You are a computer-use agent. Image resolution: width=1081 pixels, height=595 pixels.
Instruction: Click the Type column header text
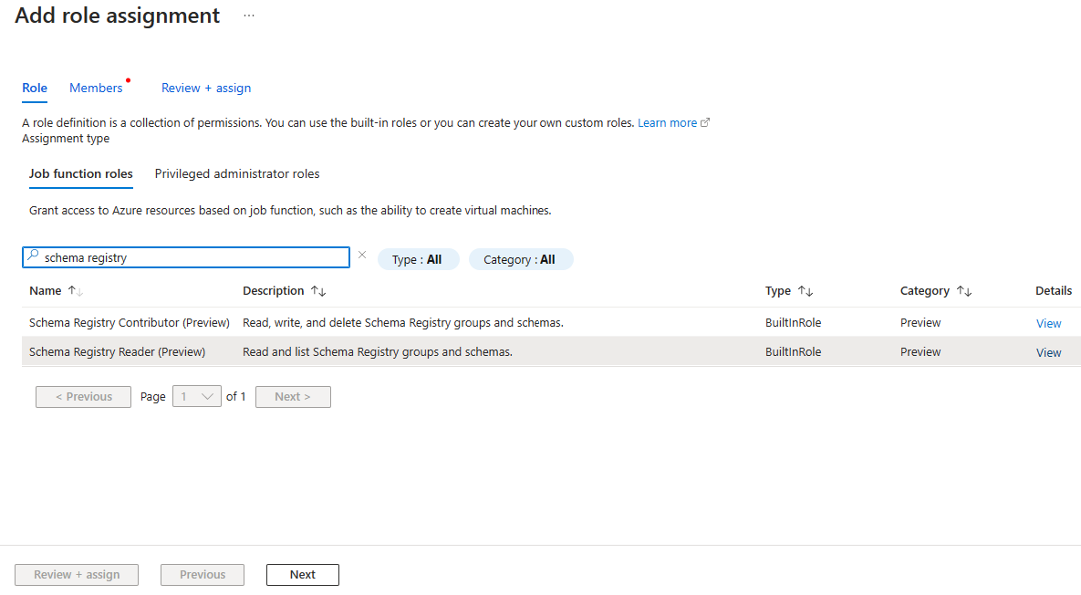pyautogui.click(x=777, y=291)
